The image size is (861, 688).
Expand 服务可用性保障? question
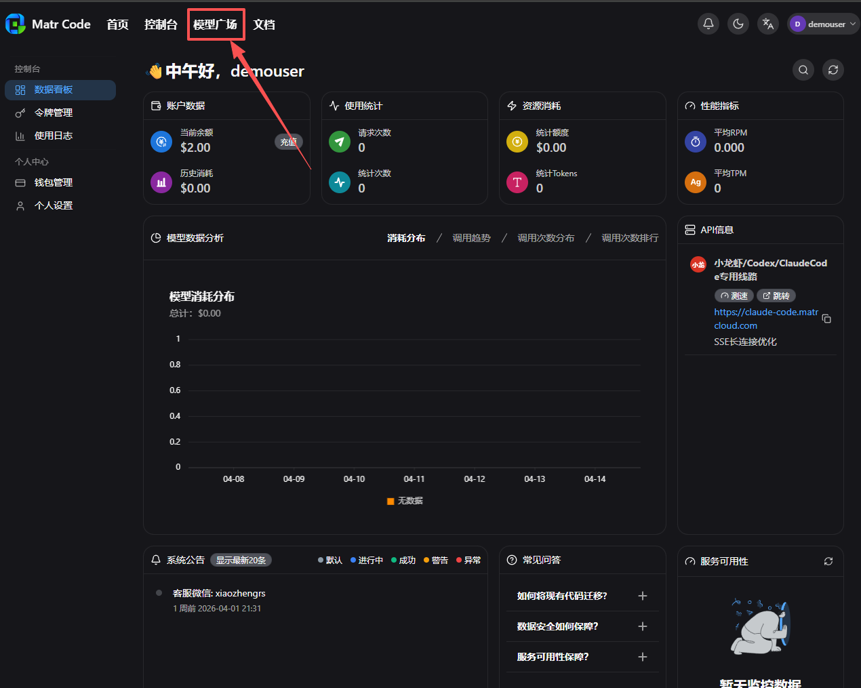[x=582, y=657]
